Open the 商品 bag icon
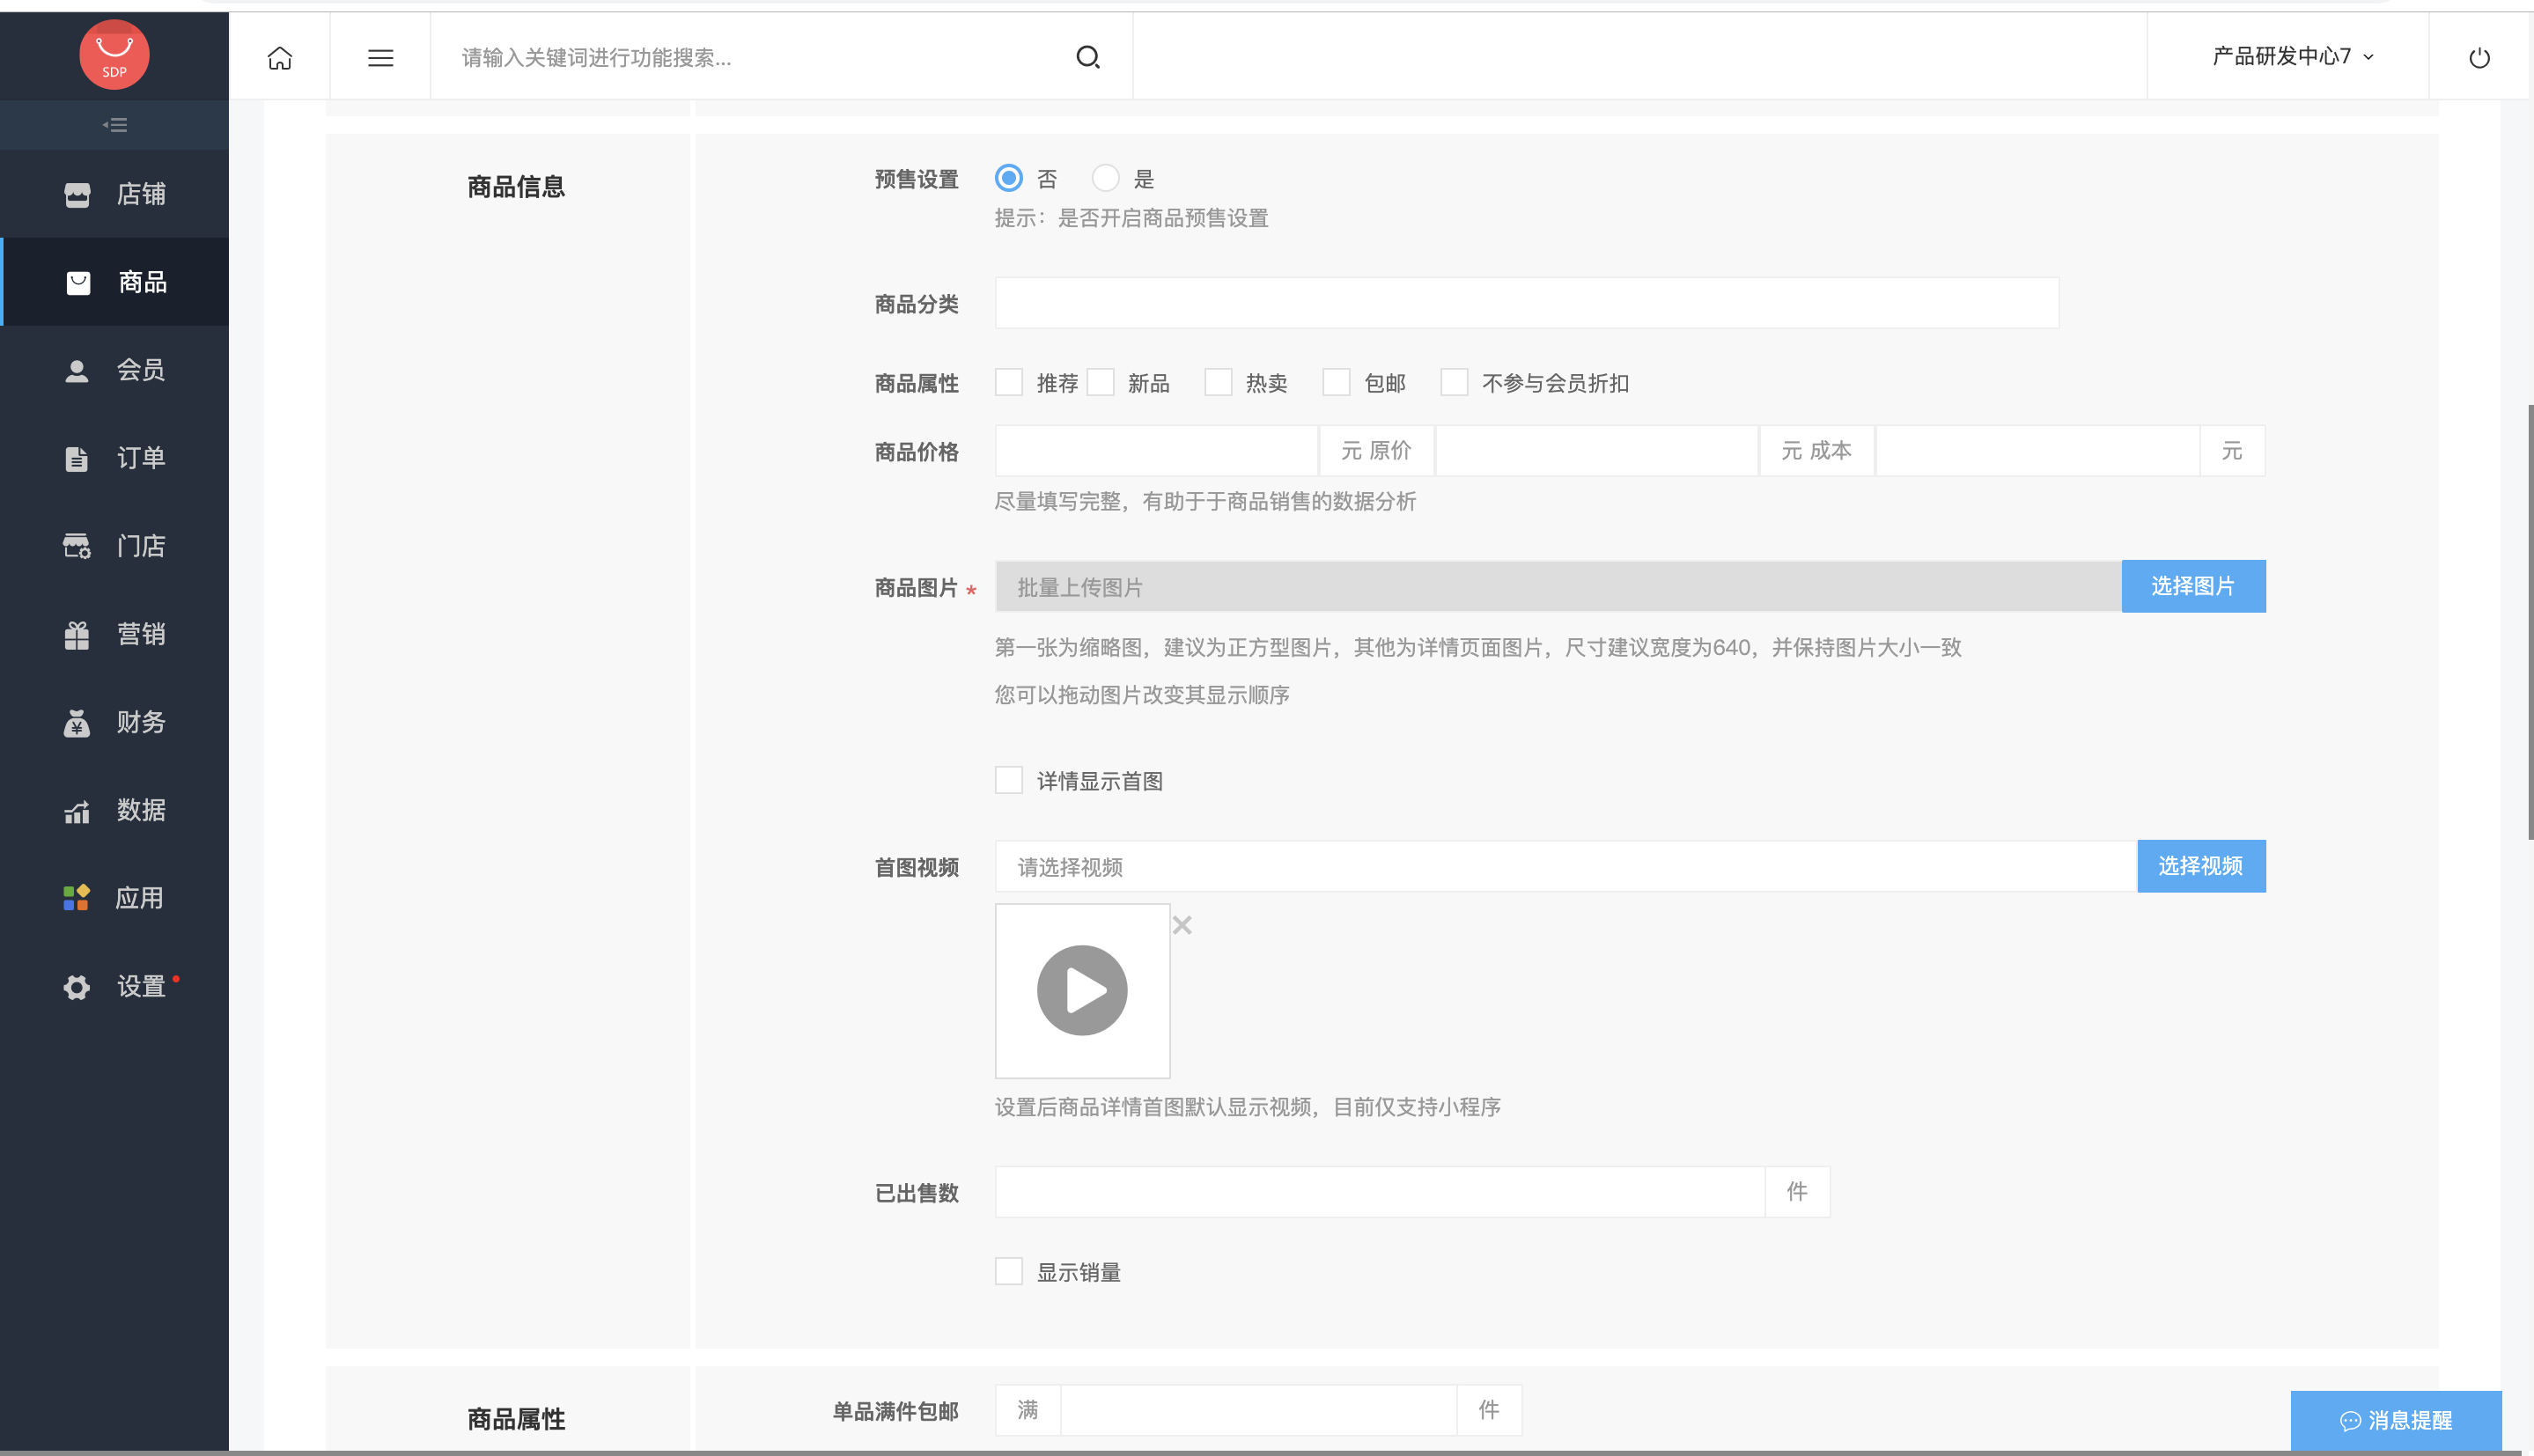The height and width of the screenshot is (1456, 2534). 78,283
